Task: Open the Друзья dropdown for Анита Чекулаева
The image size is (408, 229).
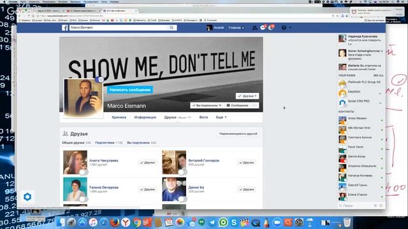Action: [147, 163]
